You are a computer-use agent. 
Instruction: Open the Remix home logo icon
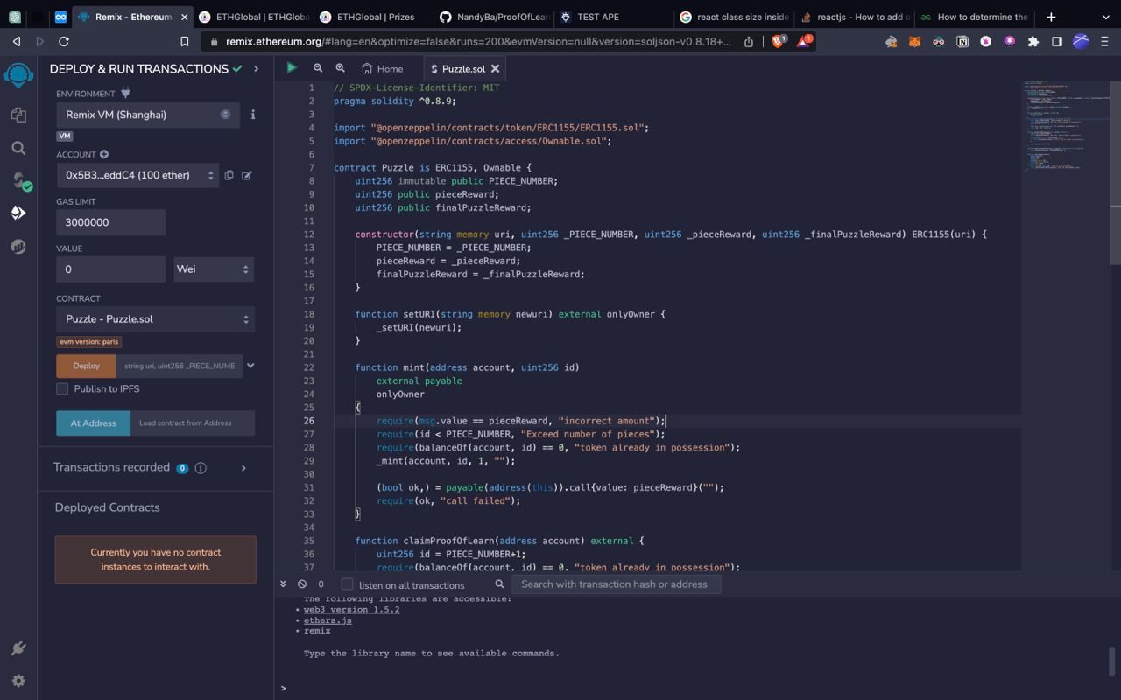[x=18, y=75]
